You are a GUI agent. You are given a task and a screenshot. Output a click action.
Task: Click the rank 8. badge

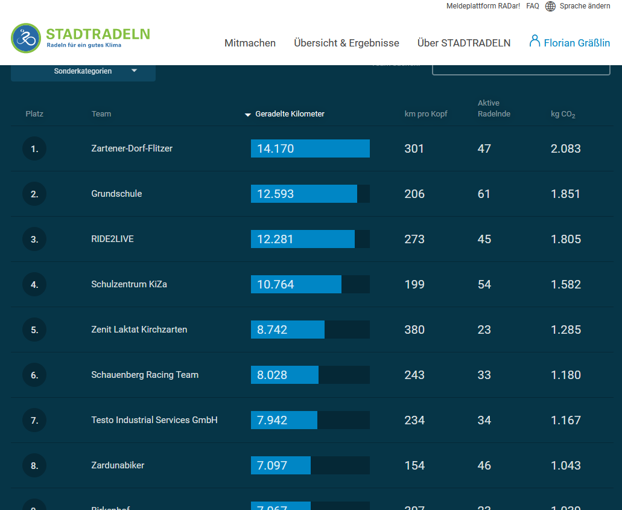pos(34,465)
